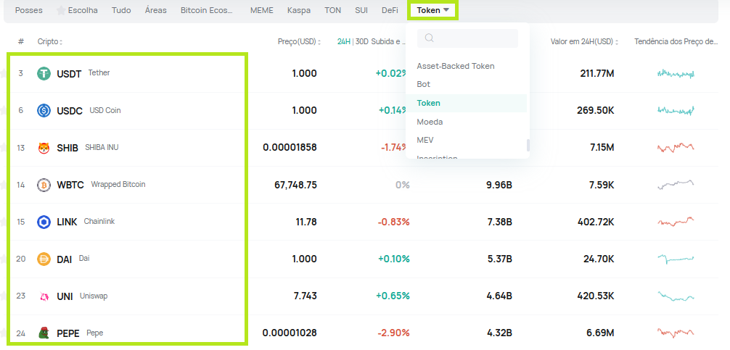
Task: Open the PEPE price trend sparkline
Action: pyautogui.click(x=676, y=333)
